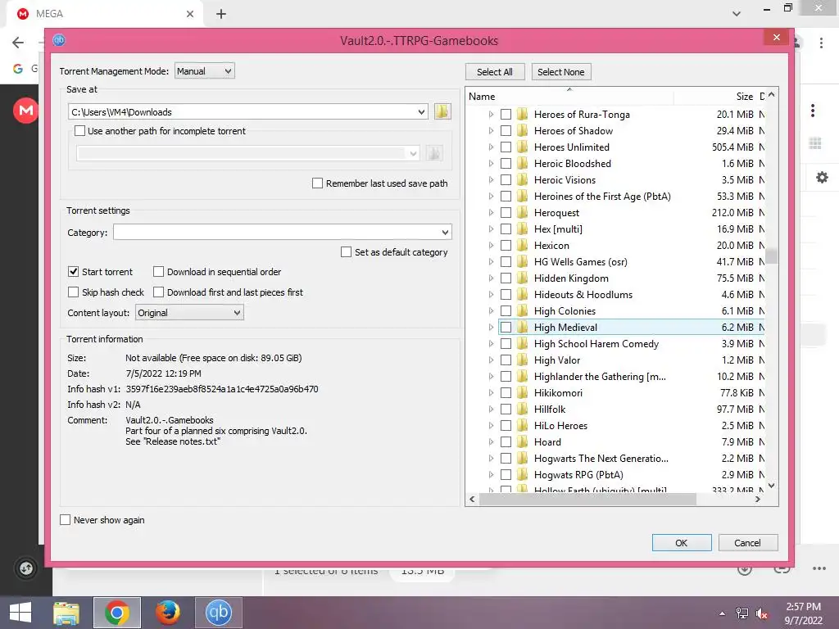The width and height of the screenshot is (839, 629).
Task: Select the MEGA browser tab
Action: click(104, 14)
